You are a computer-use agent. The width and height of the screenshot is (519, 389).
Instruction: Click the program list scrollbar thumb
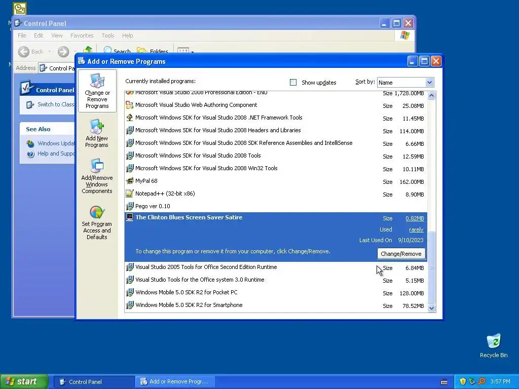[x=431, y=267]
